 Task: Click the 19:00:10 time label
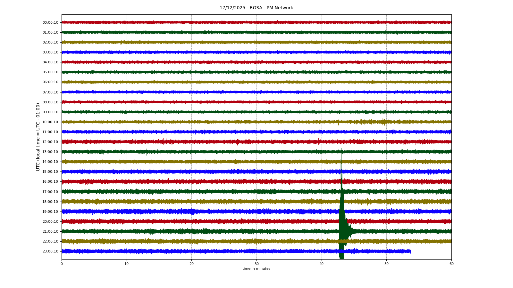click(50, 212)
